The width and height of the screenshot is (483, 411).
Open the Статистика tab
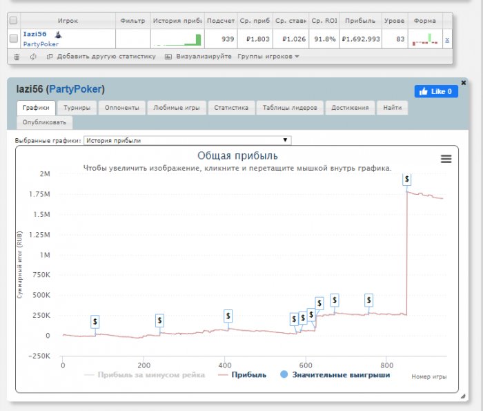230,108
